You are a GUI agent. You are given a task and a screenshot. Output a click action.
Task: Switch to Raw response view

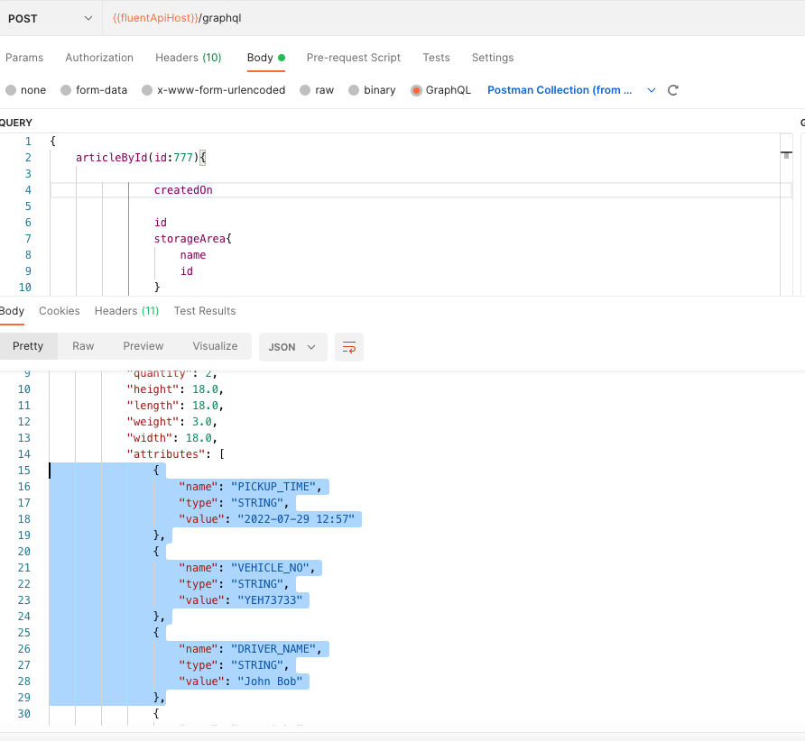(83, 346)
